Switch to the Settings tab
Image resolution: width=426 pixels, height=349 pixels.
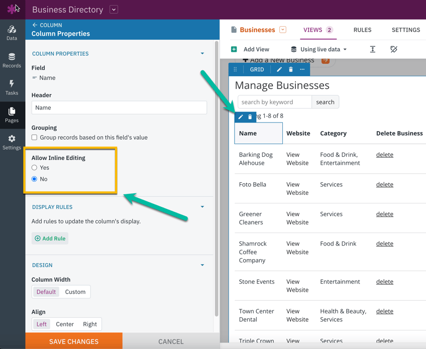[405, 30]
